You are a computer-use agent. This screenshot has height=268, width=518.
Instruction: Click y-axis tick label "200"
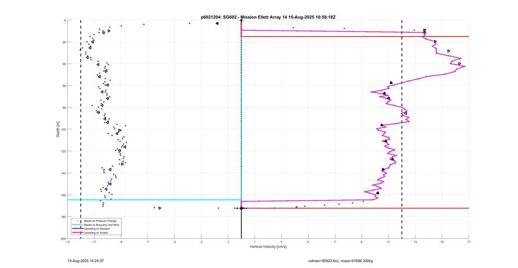click(63, 239)
